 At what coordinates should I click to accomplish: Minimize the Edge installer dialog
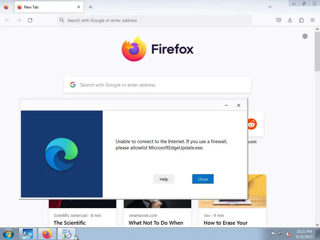coord(226,105)
